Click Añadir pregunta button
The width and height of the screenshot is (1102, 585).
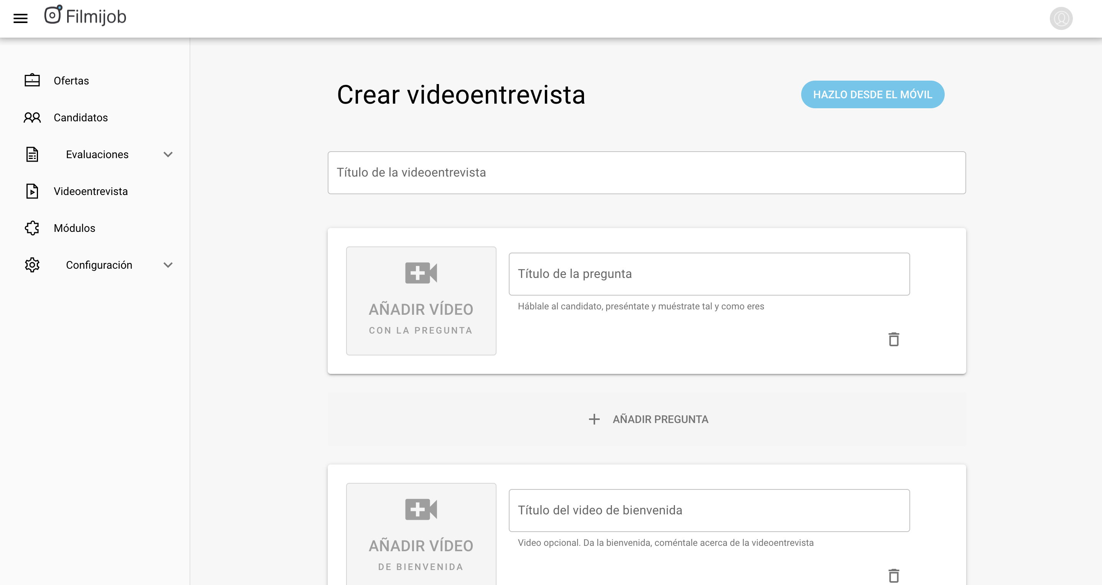pyautogui.click(x=647, y=419)
